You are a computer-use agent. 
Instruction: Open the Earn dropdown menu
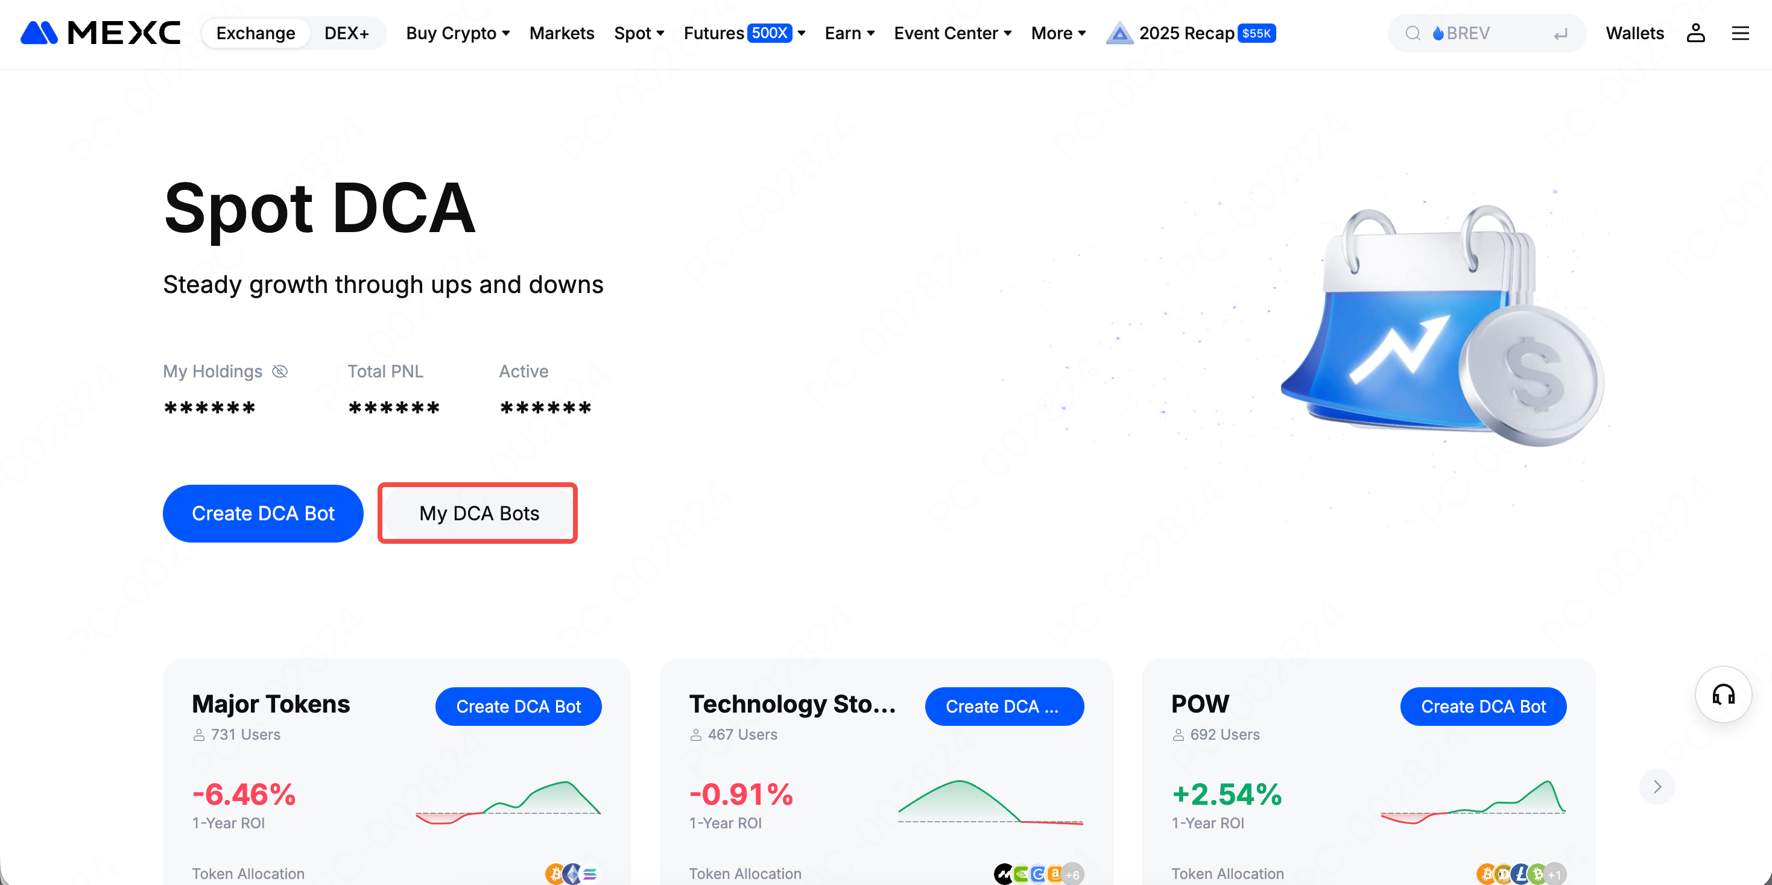point(849,33)
